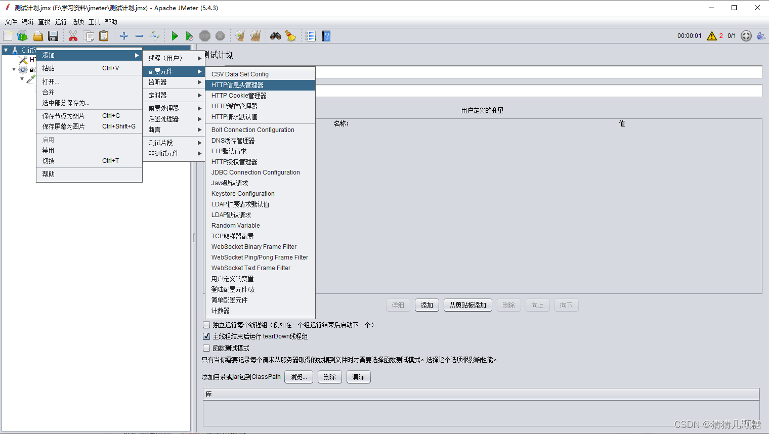769x434 pixels.
Task: Expand the 监听器 submenu
Action: click(x=174, y=82)
